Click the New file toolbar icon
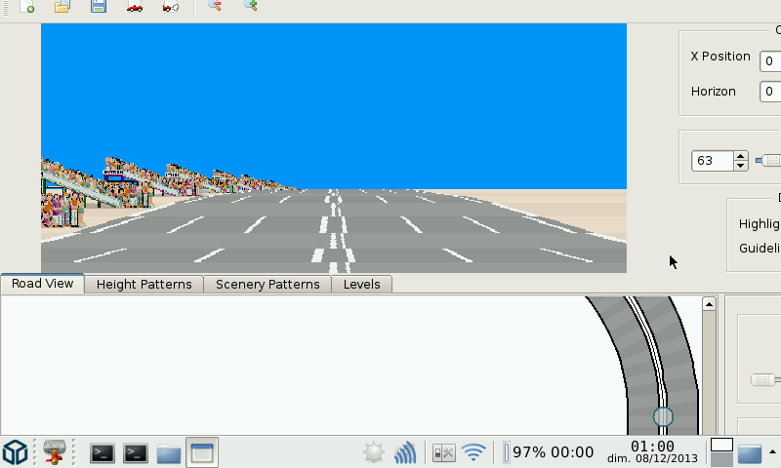The height and width of the screenshot is (468, 781). pos(26,6)
